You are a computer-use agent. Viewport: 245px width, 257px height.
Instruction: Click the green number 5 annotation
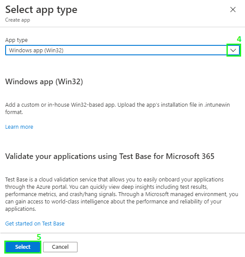39,237
